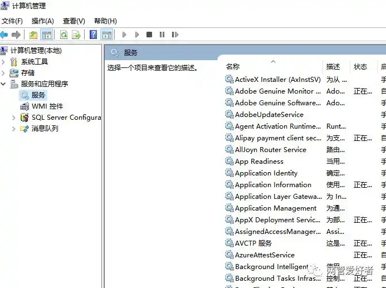Click gear icon of AllJoyn Router Service
Image resolution: width=386 pixels, height=288 pixels.
[229, 149]
